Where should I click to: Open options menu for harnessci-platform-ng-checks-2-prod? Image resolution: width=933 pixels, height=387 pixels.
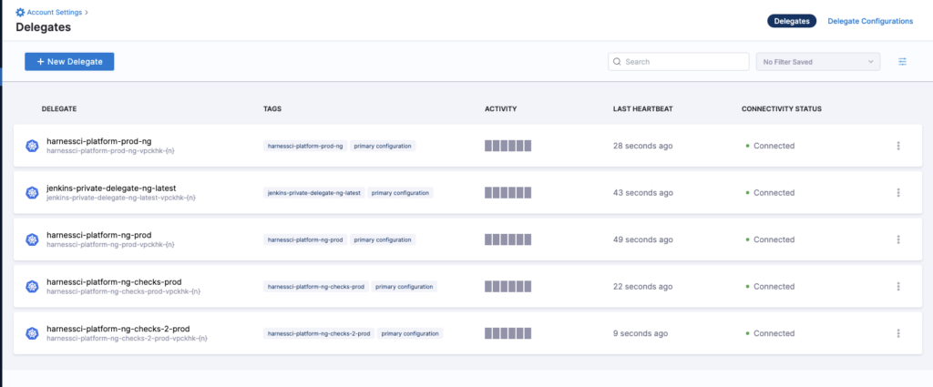[x=897, y=333]
